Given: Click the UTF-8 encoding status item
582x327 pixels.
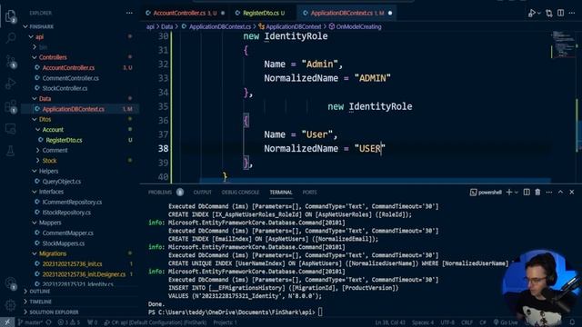Looking at the screenshot, I should 447,322.
